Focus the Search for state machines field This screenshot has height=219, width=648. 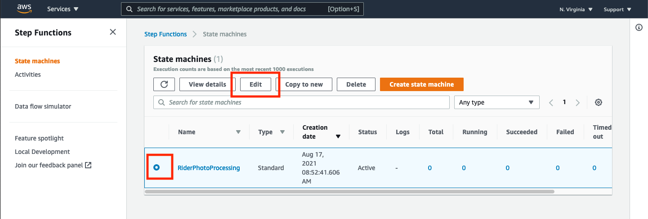point(301,102)
